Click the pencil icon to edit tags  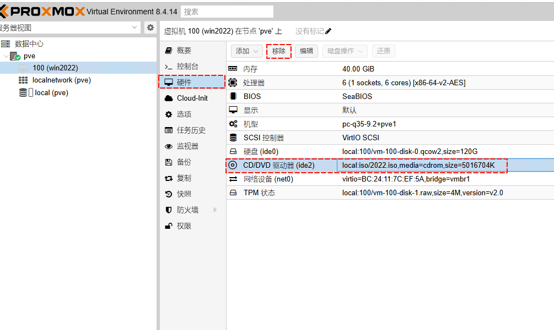329,31
